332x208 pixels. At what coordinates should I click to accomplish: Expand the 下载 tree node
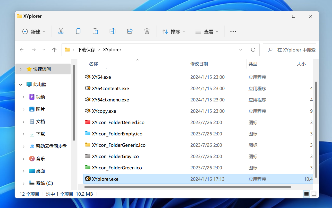pyautogui.click(x=23, y=134)
